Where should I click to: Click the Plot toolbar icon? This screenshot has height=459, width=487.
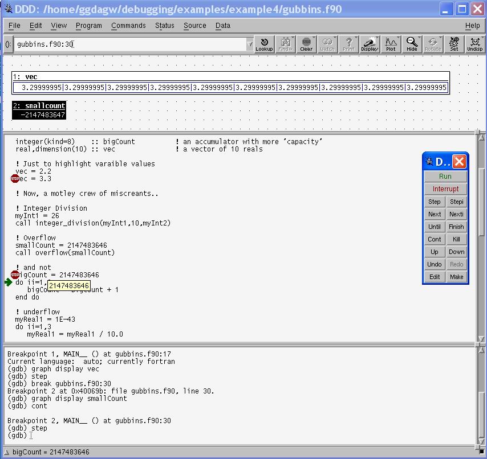point(391,44)
